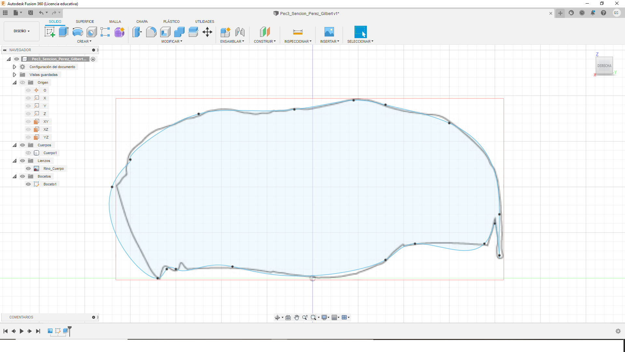Open the DISEÑO workspace dropdown
Screen dimensions: 625x352
(21, 31)
